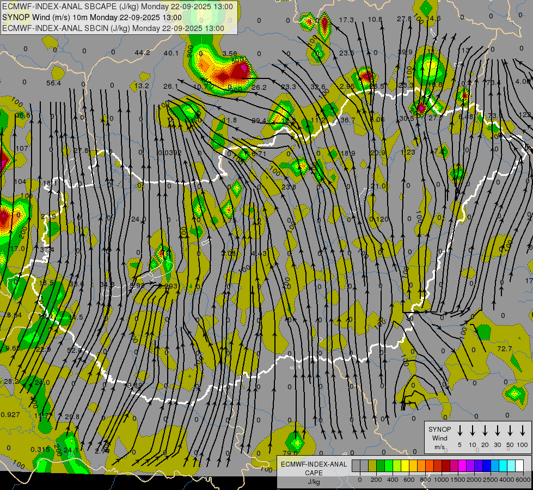
Task: Click the 10 m/s wind arrow in legend
Action: coord(473,431)
